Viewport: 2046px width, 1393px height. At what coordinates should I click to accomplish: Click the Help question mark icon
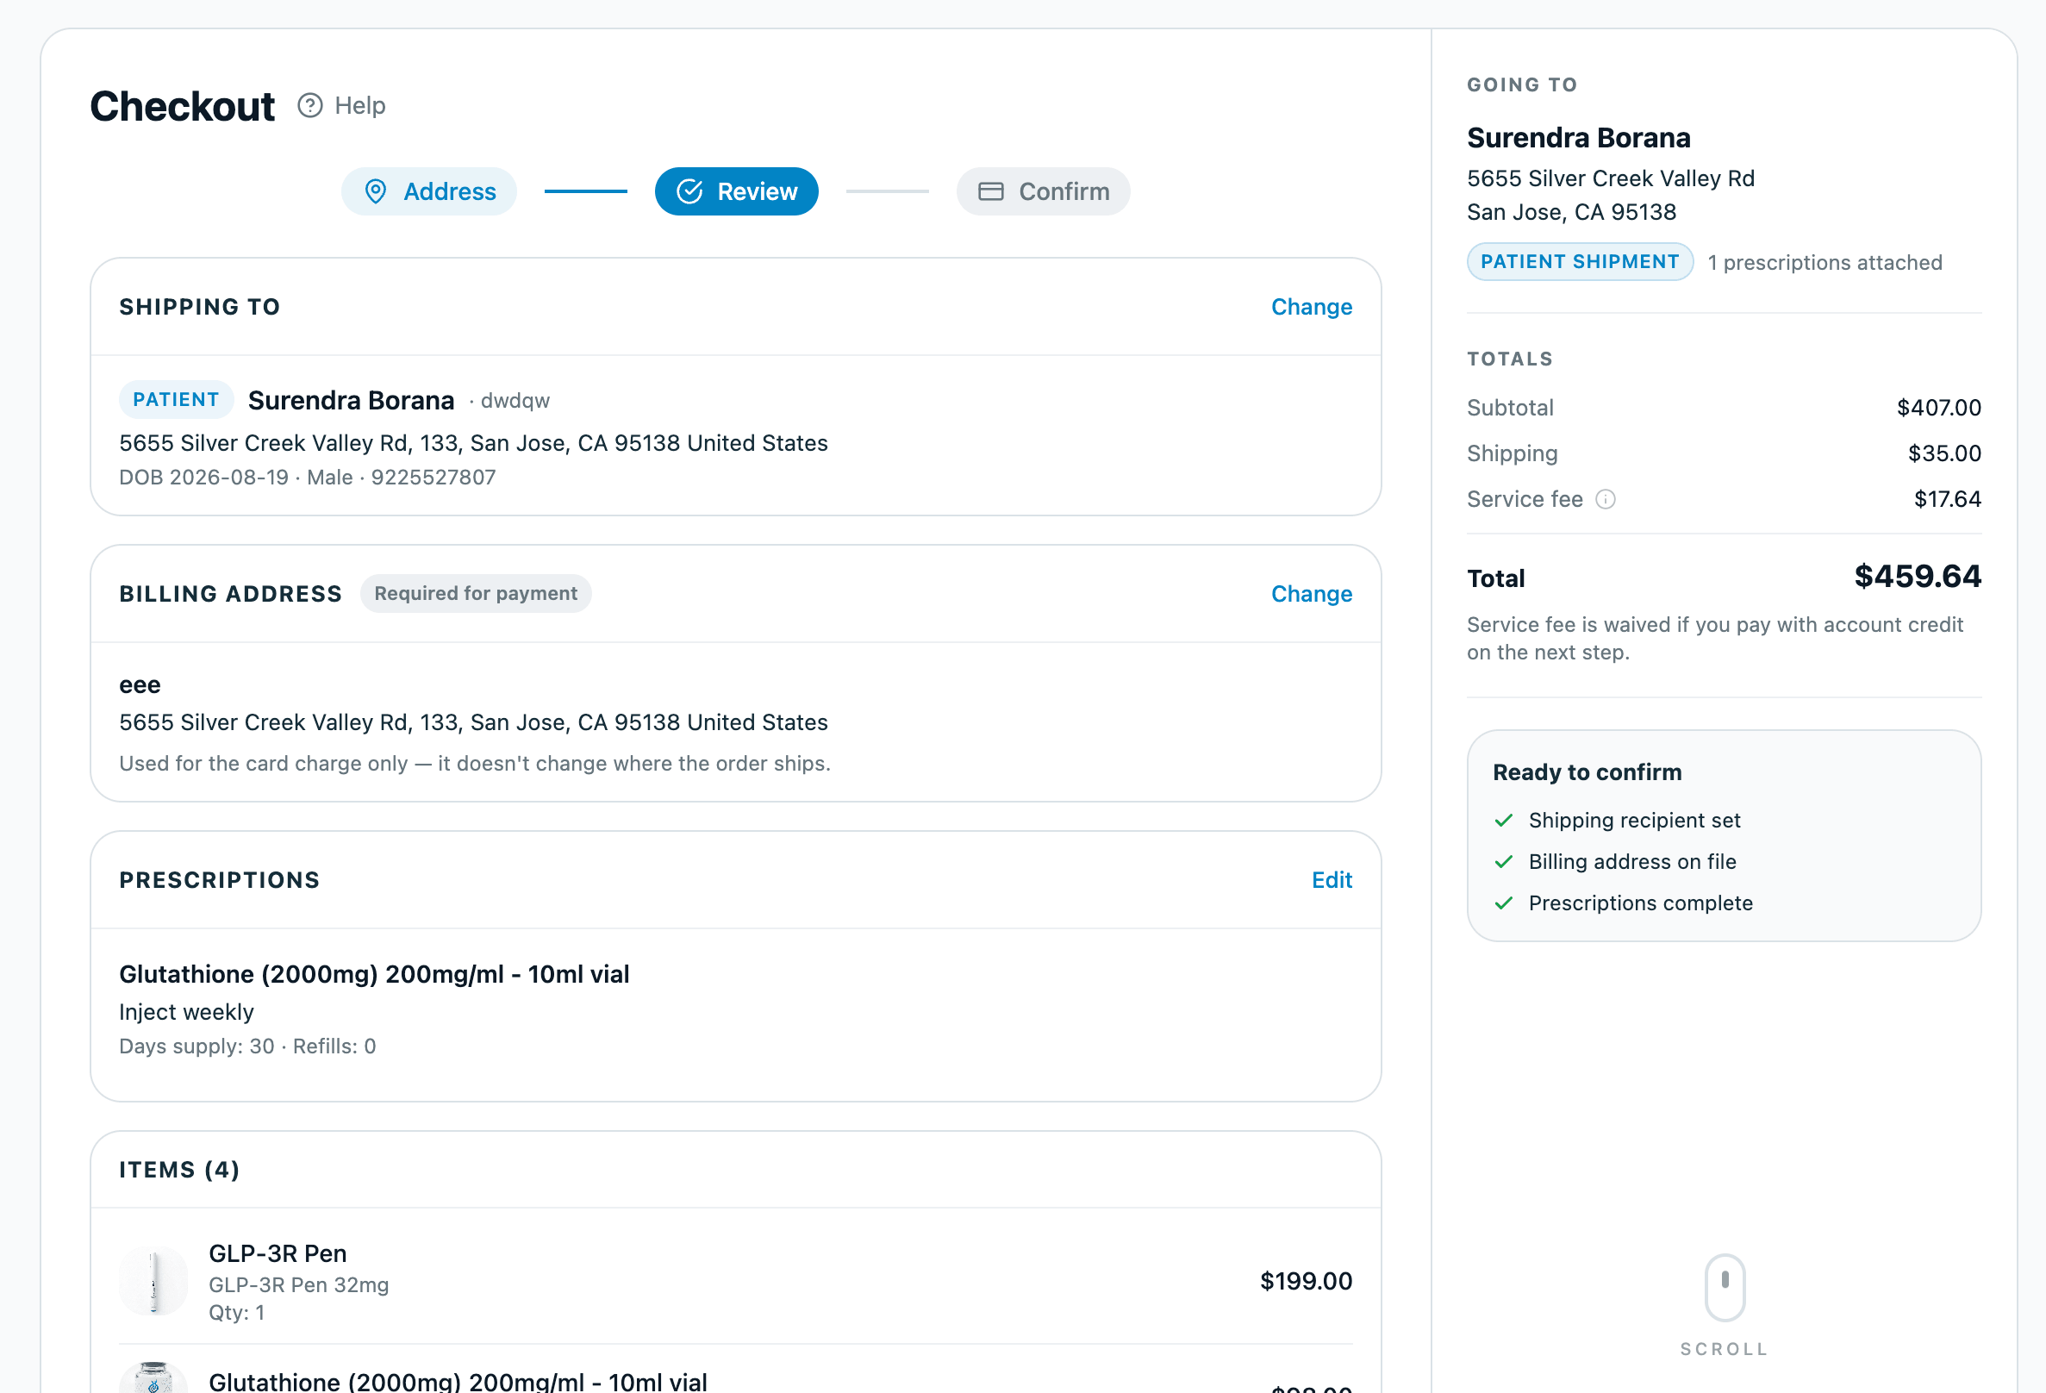pos(310,106)
